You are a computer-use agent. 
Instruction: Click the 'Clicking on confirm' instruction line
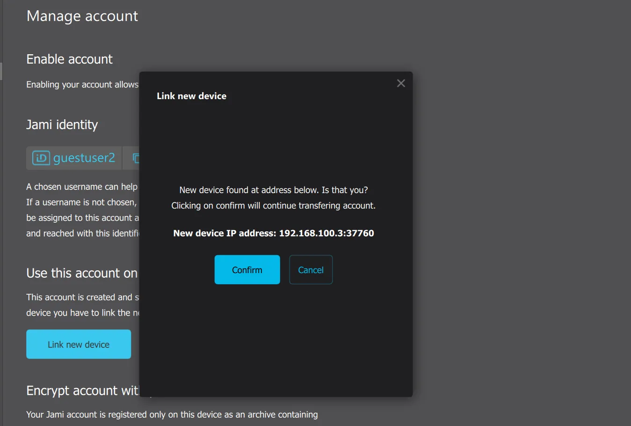[273, 206]
